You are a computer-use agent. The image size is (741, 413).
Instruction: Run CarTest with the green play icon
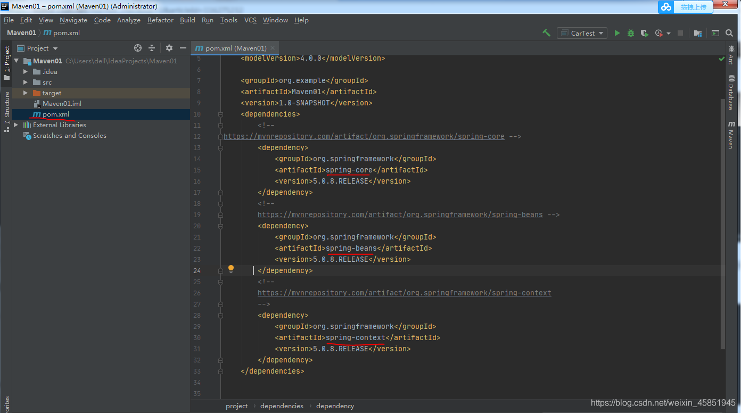click(617, 33)
